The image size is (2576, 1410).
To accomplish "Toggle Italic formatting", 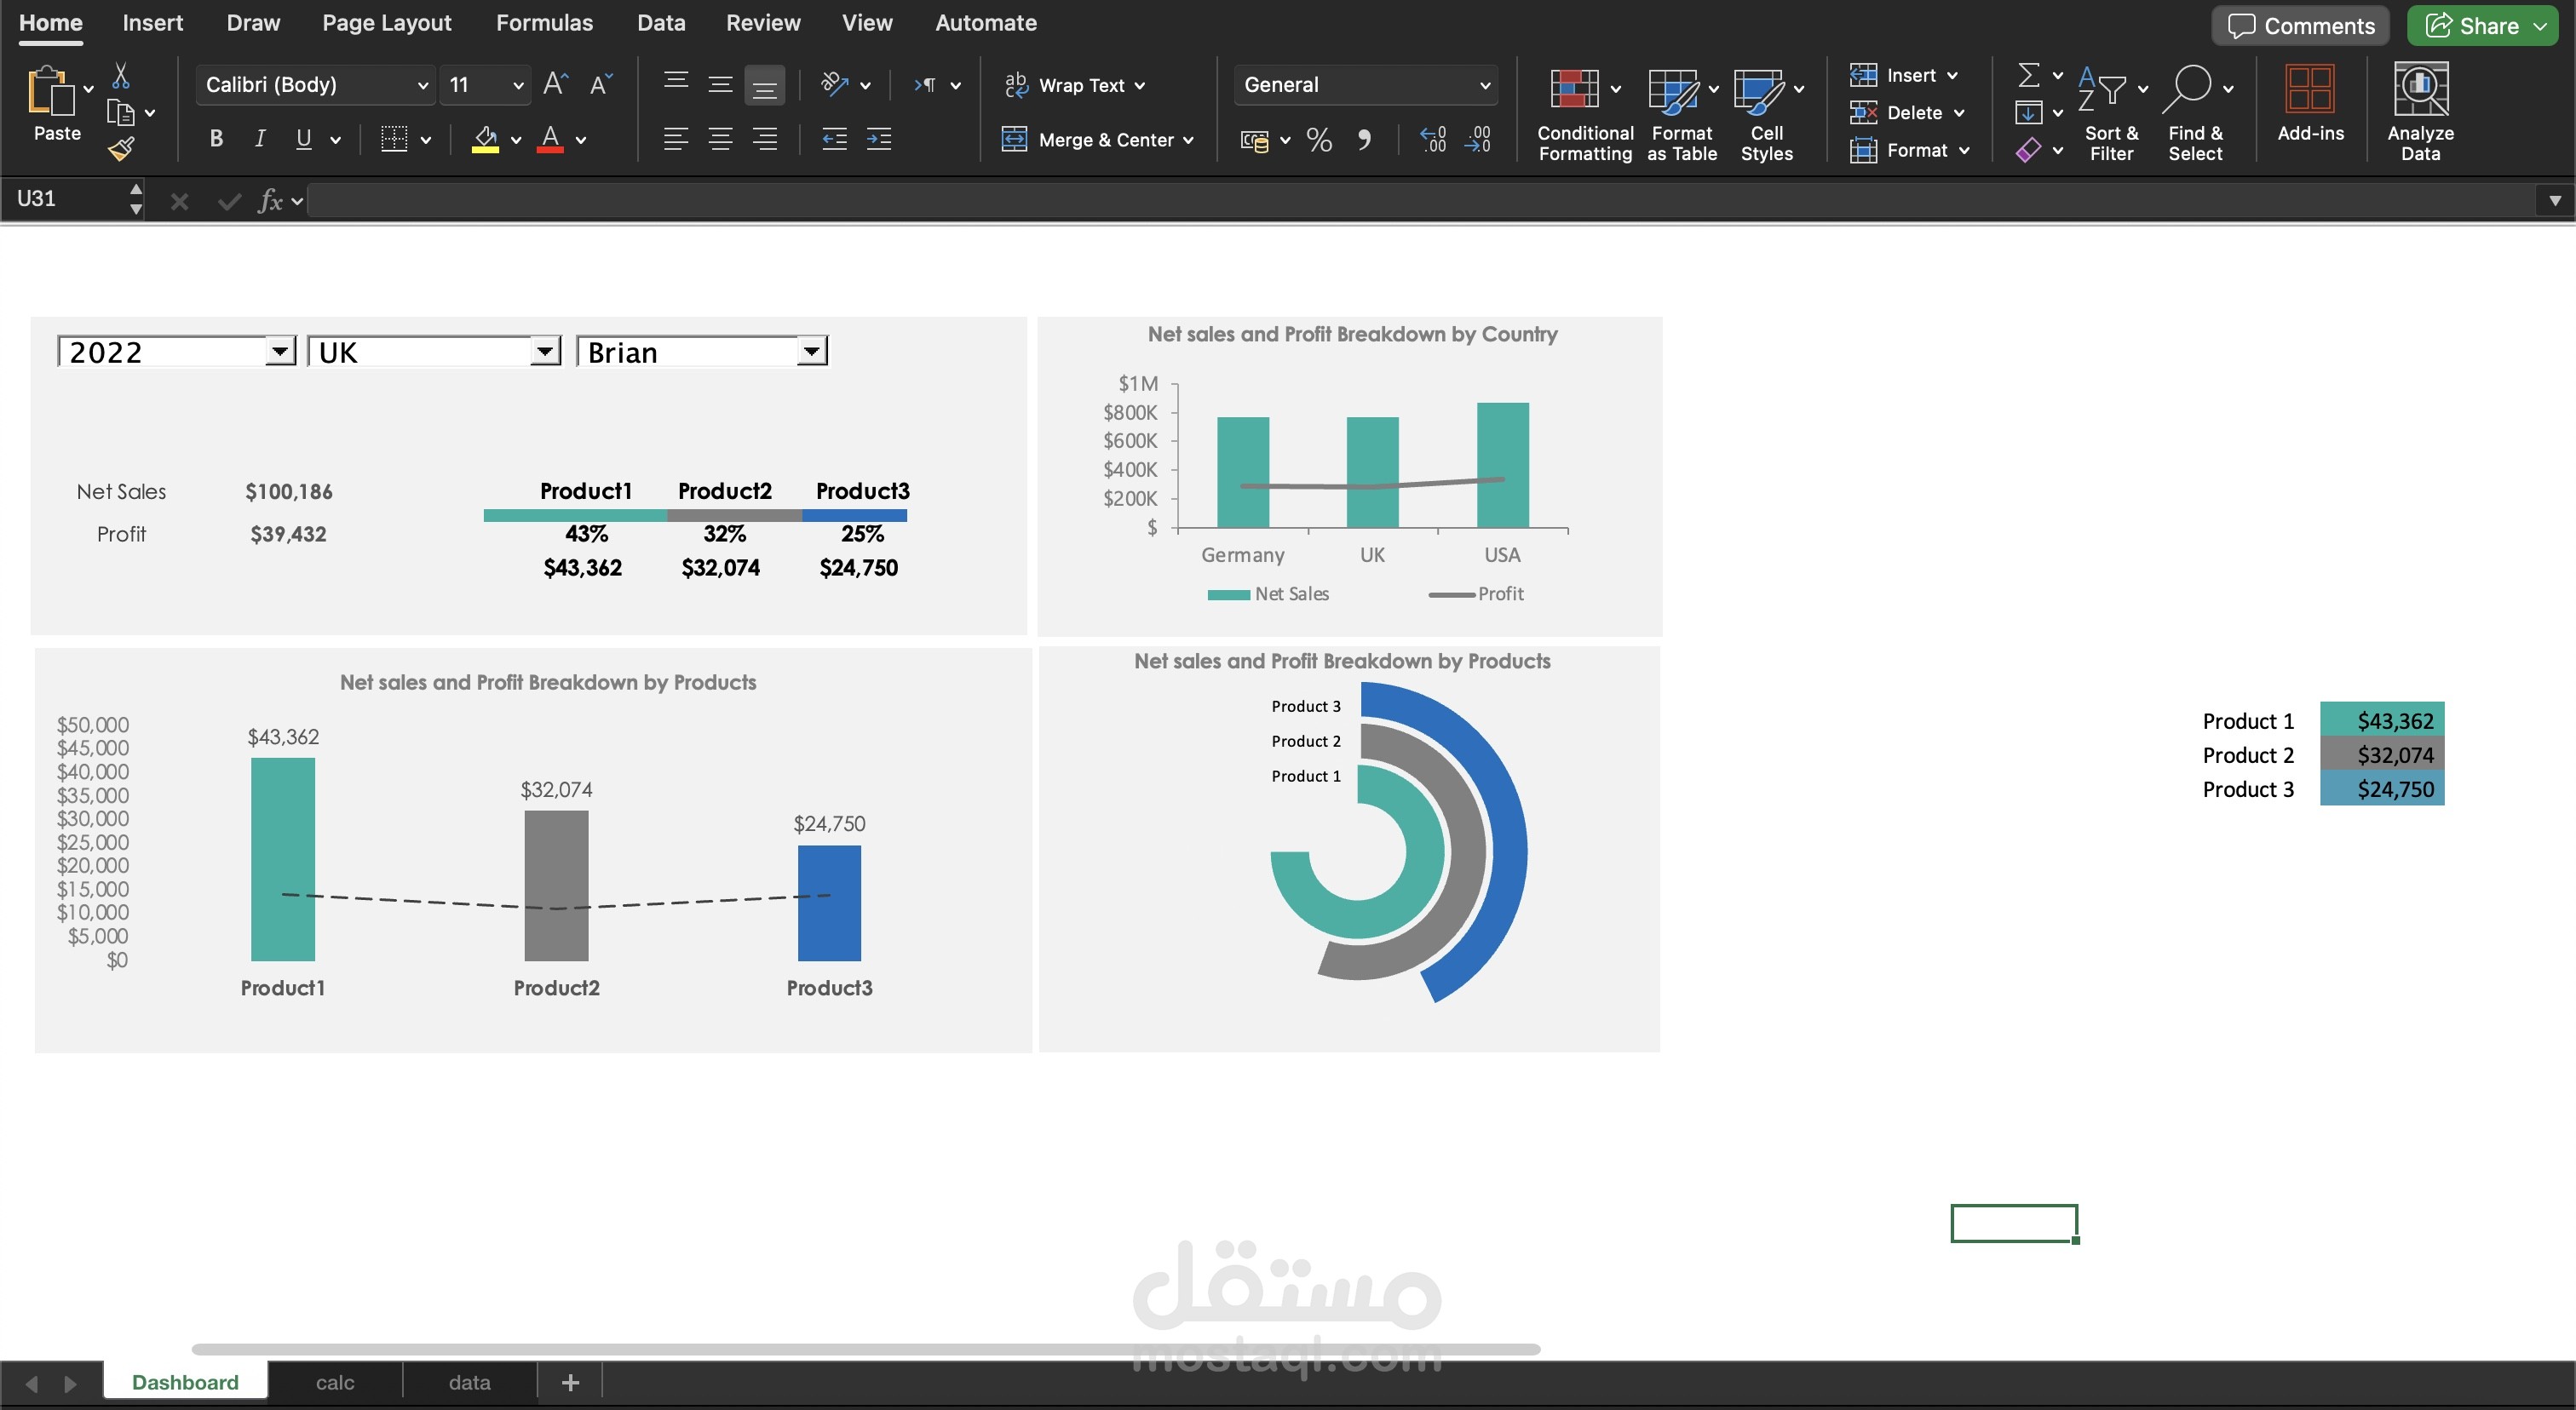I will tap(260, 139).
